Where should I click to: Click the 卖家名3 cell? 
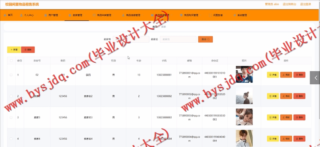point(88,117)
